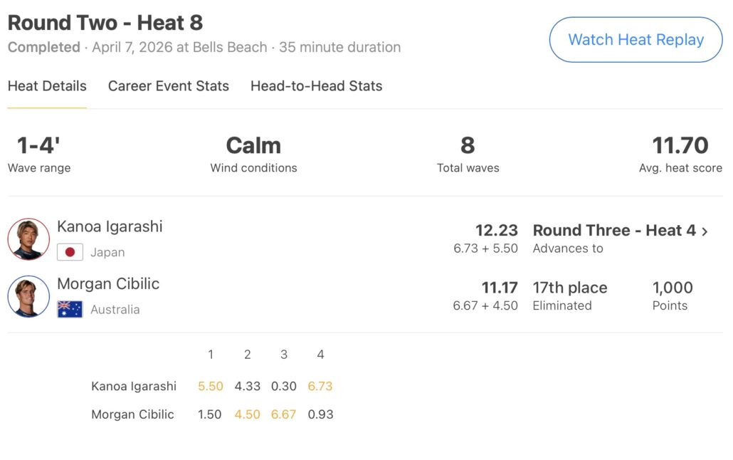Open the Round Three - Heat 4 link
The image size is (733, 460).
coord(613,231)
